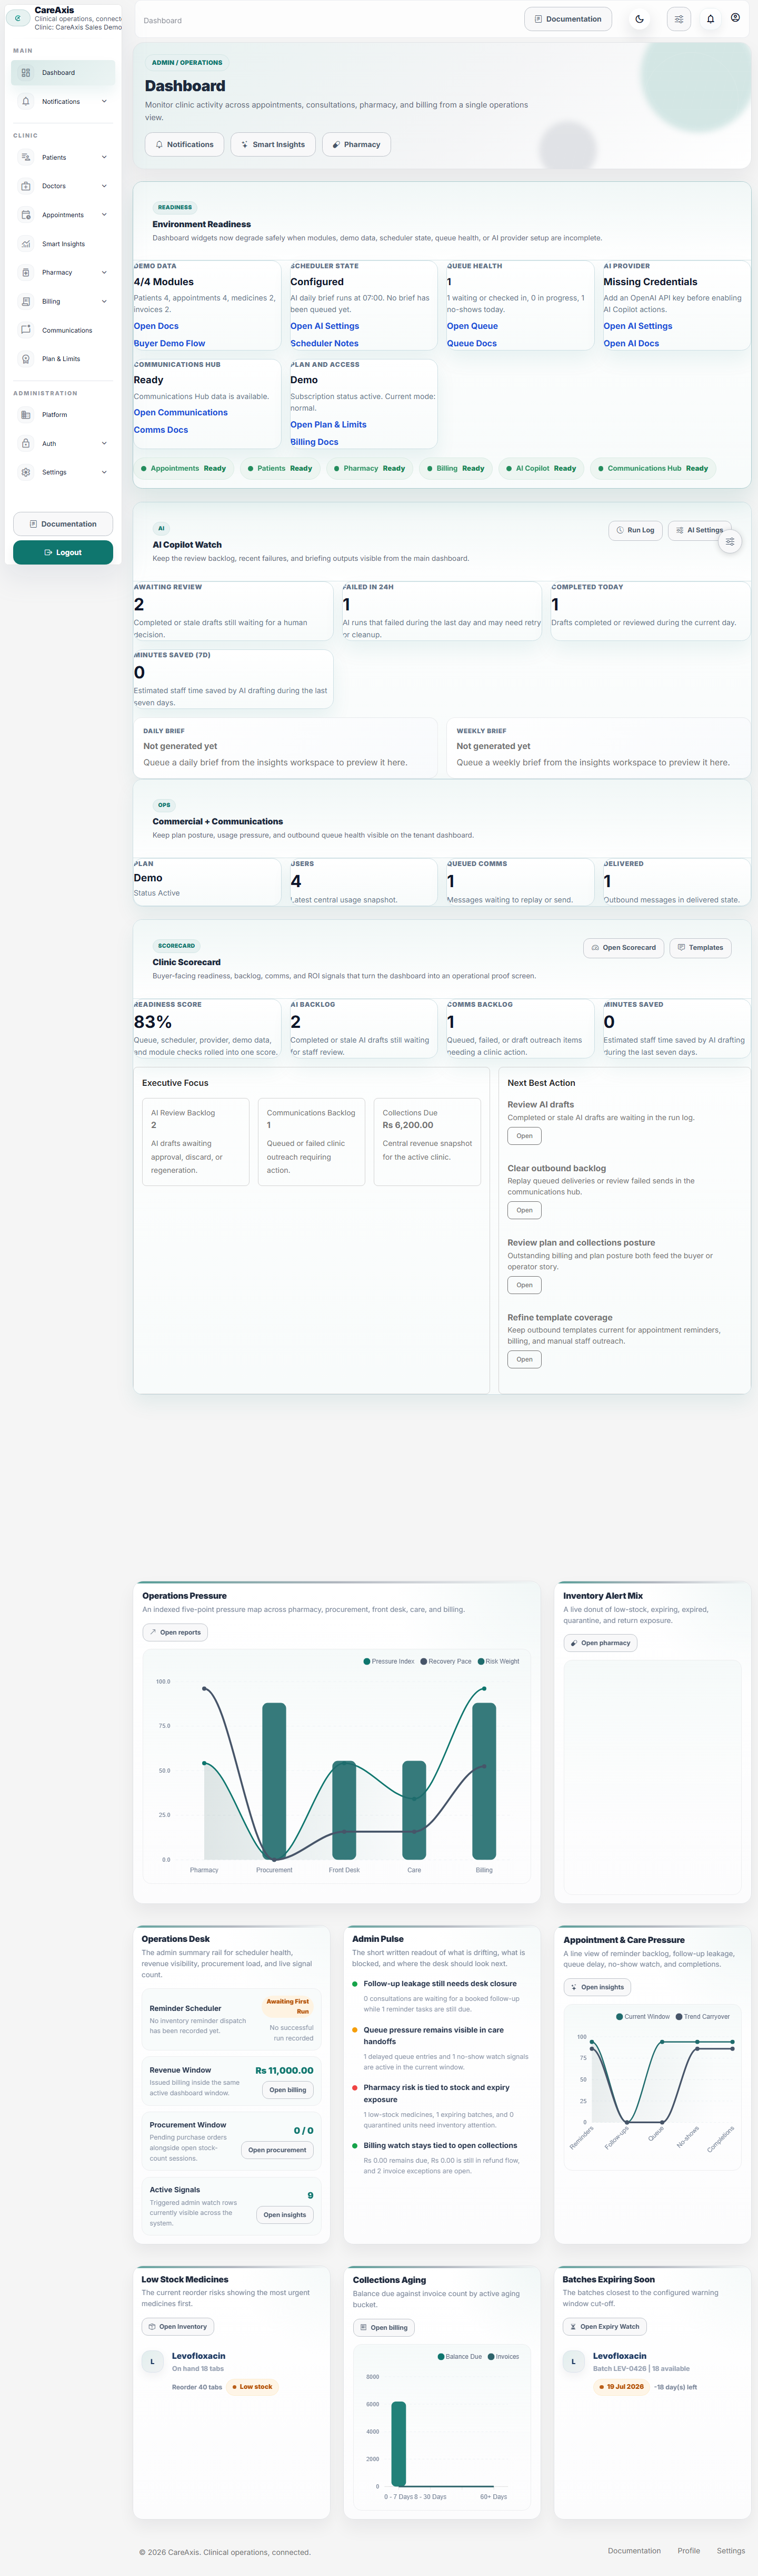This screenshot has height=2576, width=758.
Task: Click the Run Log button
Action: [635, 530]
